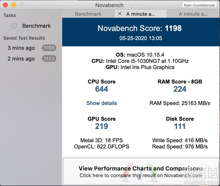The image size is (220, 186).
Task: Click the 'GPU Score' label
Action: 101,119
